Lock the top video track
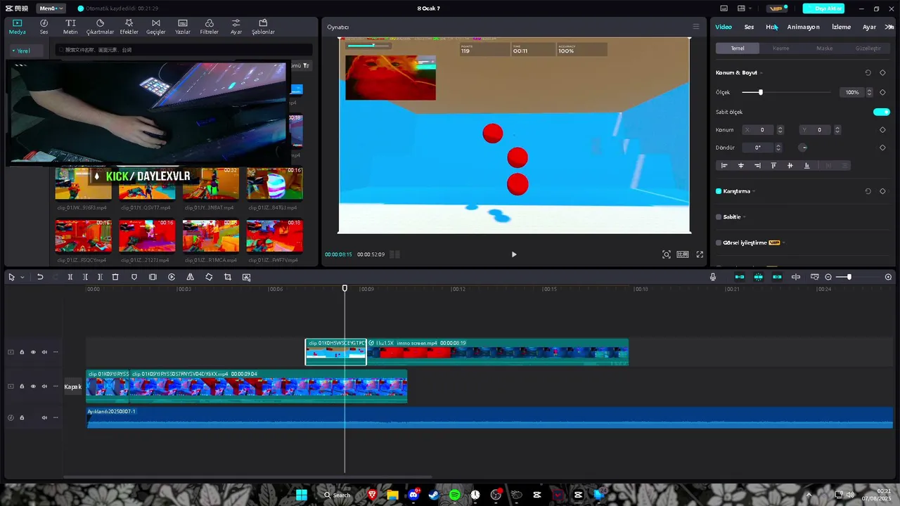Image resolution: width=900 pixels, height=506 pixels. pos(22,352)
